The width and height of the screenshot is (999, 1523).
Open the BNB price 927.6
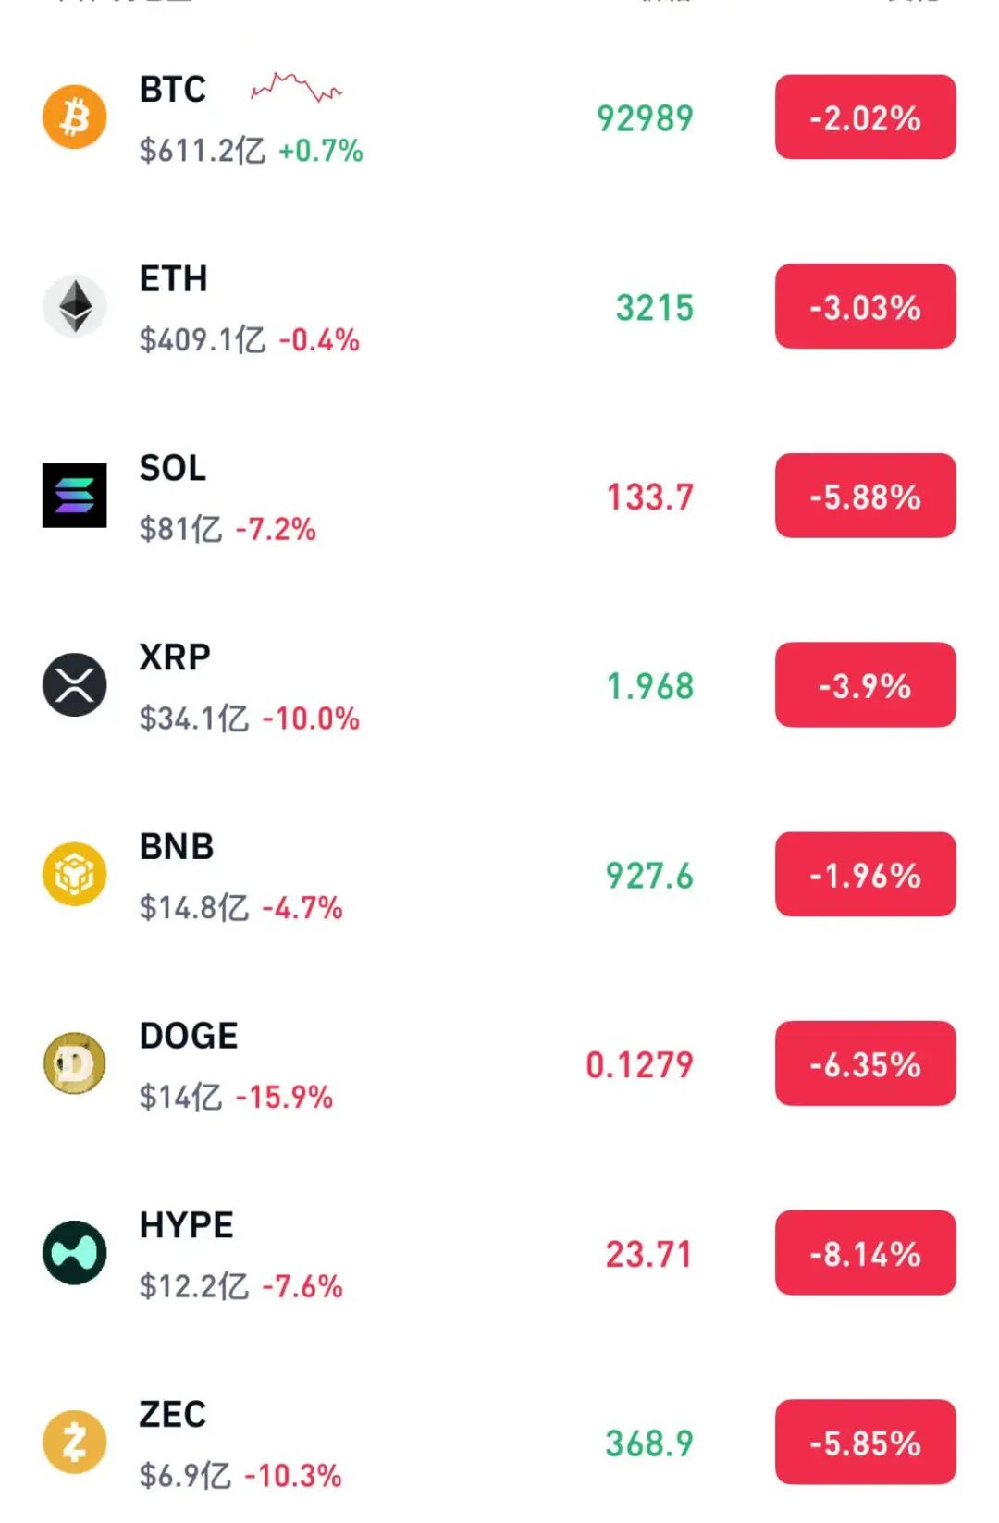pyautogui.click(x=649, y=876)
